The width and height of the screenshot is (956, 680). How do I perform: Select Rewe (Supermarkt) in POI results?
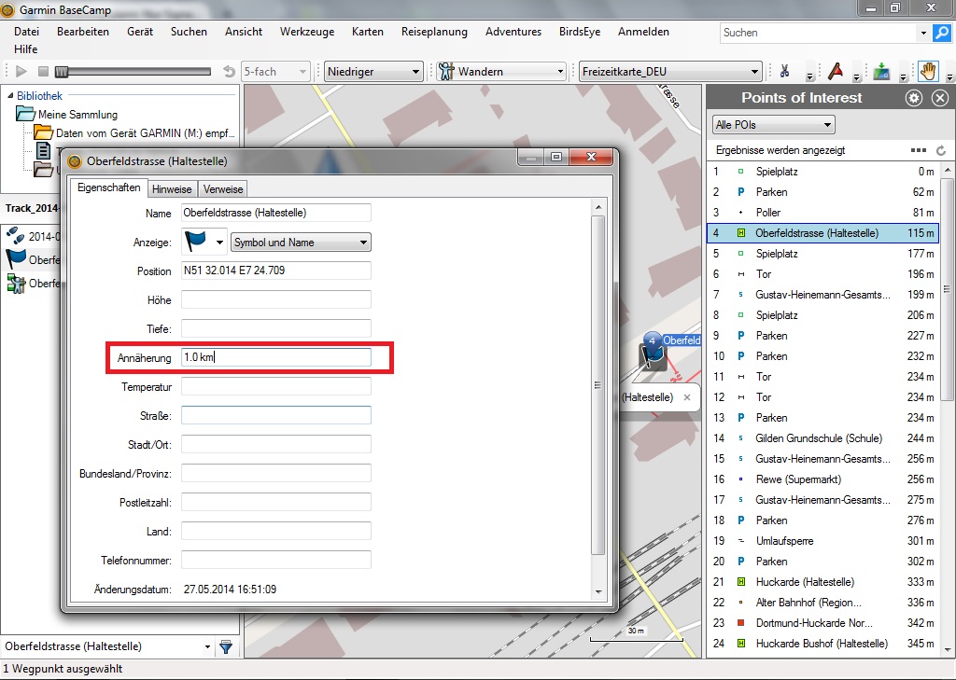823,479
